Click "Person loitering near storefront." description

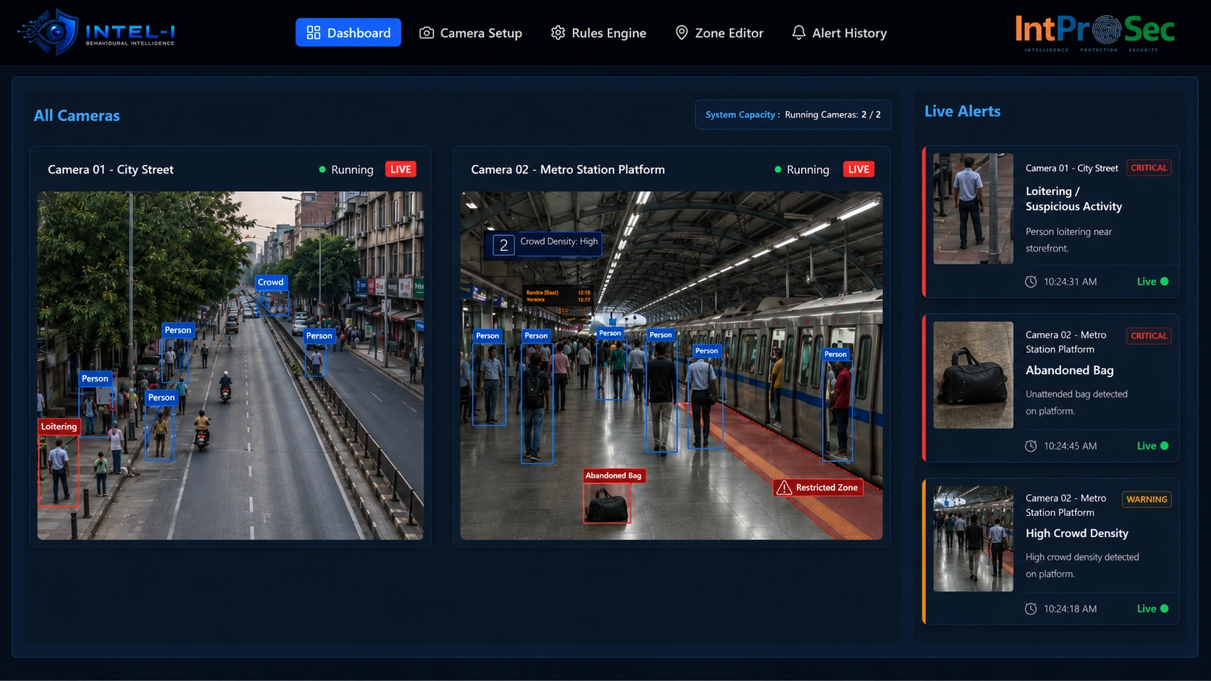(1069, 240)
